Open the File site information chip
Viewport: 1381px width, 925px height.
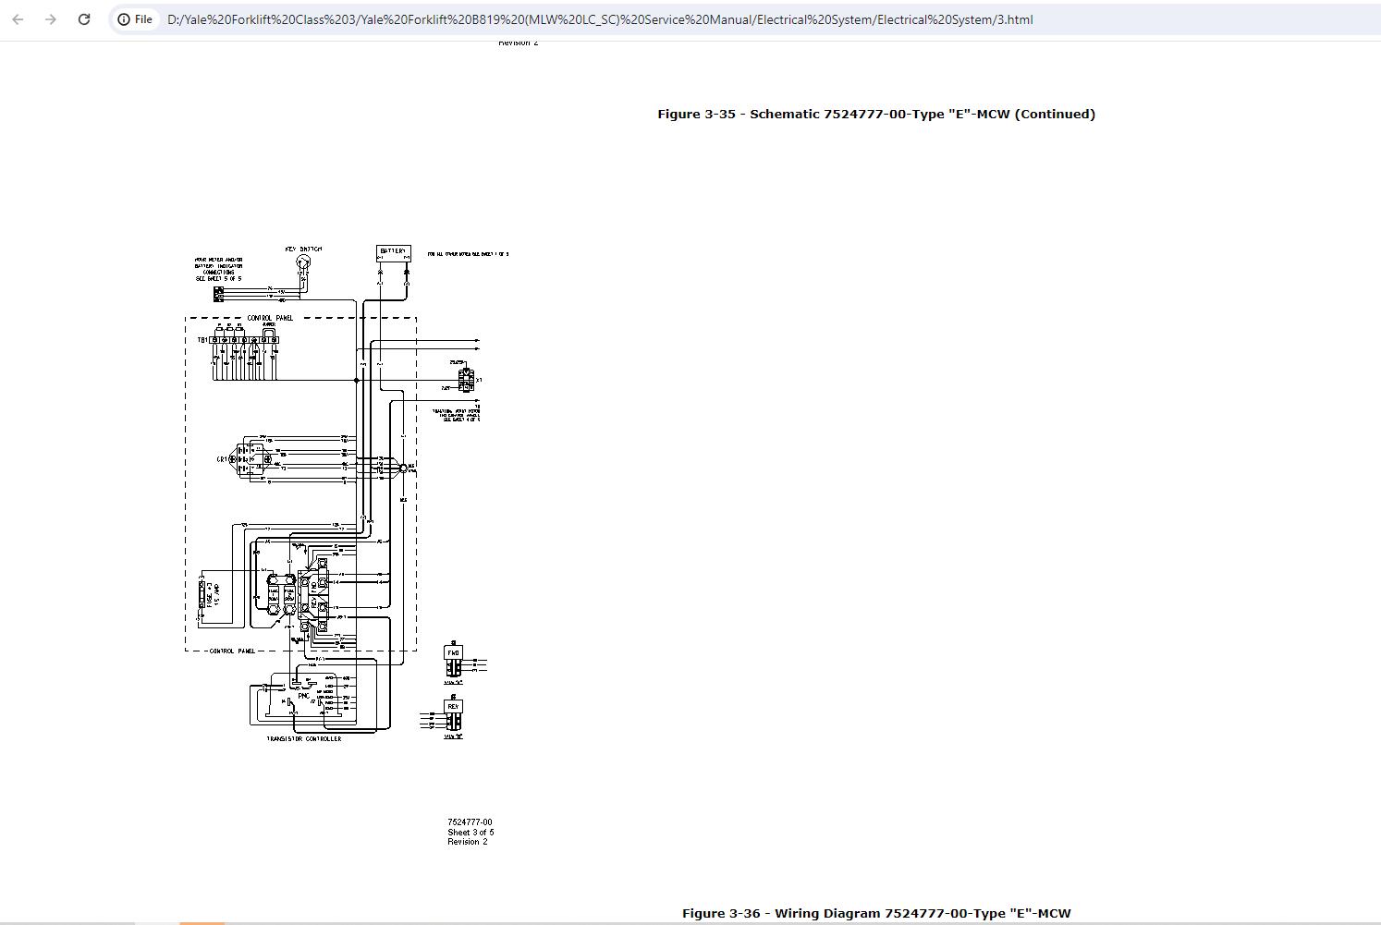pos(136,19)
